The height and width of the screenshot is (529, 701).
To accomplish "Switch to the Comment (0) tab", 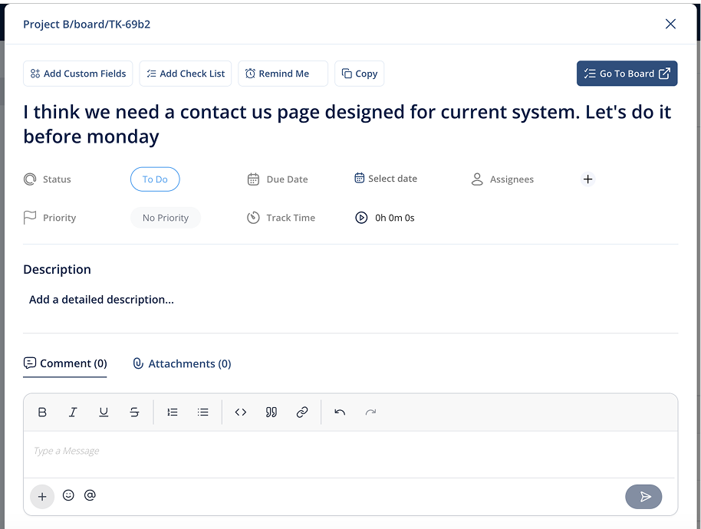I will (65, 363).
